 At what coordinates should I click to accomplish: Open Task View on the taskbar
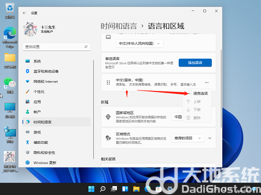(114, 189)
